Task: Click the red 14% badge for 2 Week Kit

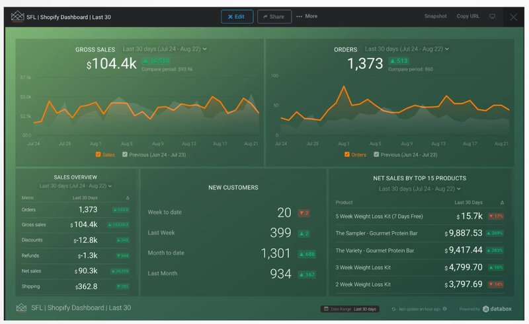Action: (x=496, y=284)
